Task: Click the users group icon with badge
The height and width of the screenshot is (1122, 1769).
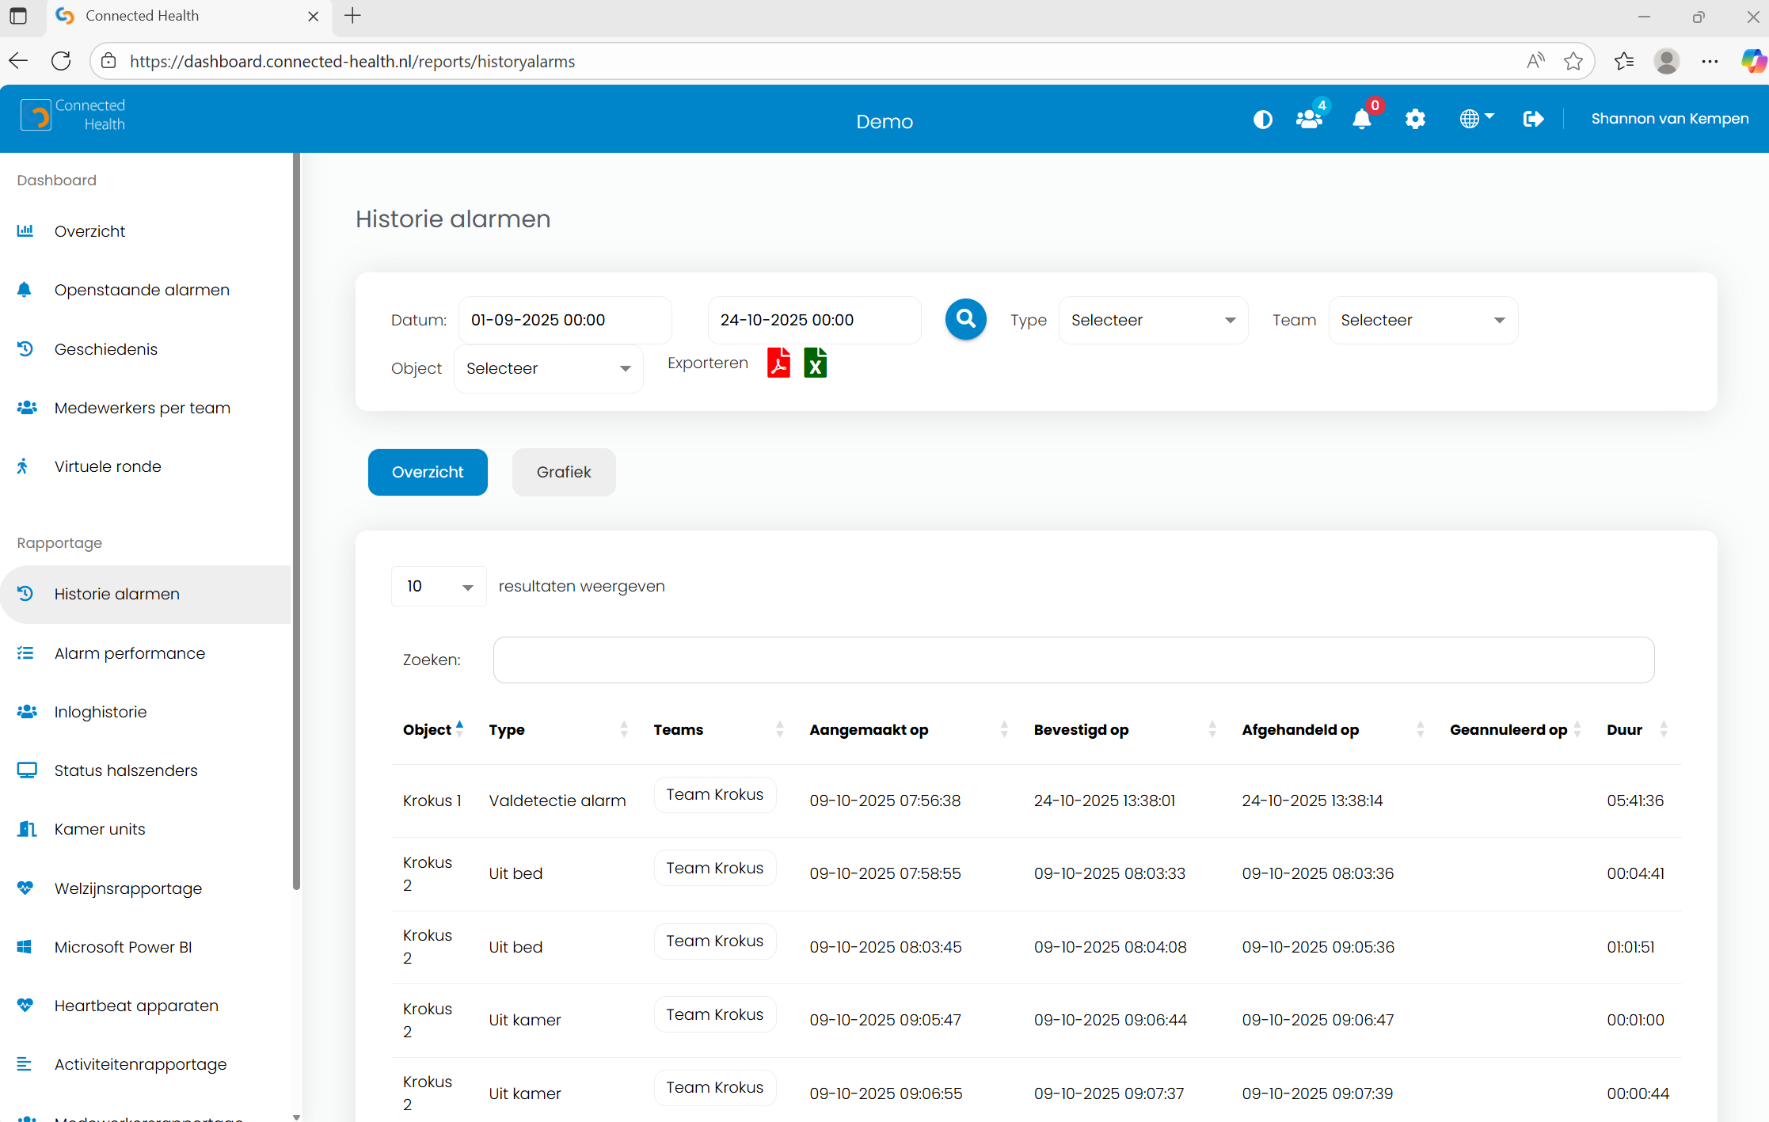Action: [1308, 120]
